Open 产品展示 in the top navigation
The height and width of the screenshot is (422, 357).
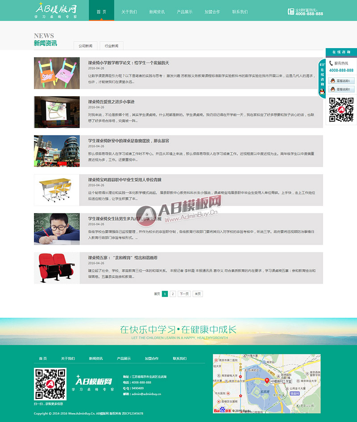coord(184,11)
